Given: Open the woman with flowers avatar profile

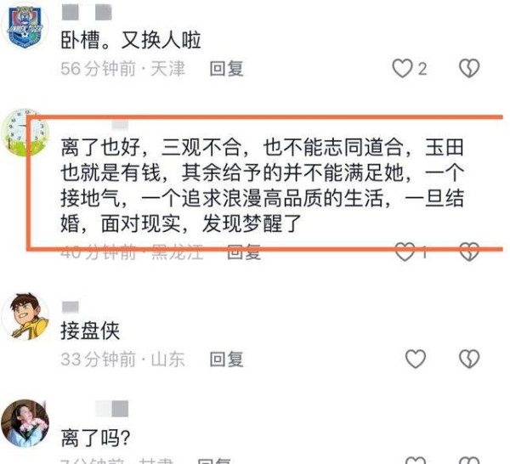Looking at the screenshot, I should [x=25, y=423].
